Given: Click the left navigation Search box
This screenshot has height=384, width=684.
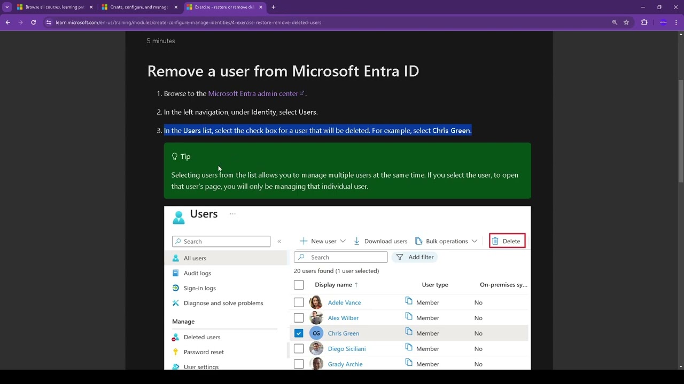Looking at the screenshot, I should pyautogui.click(x=221, y=242).
